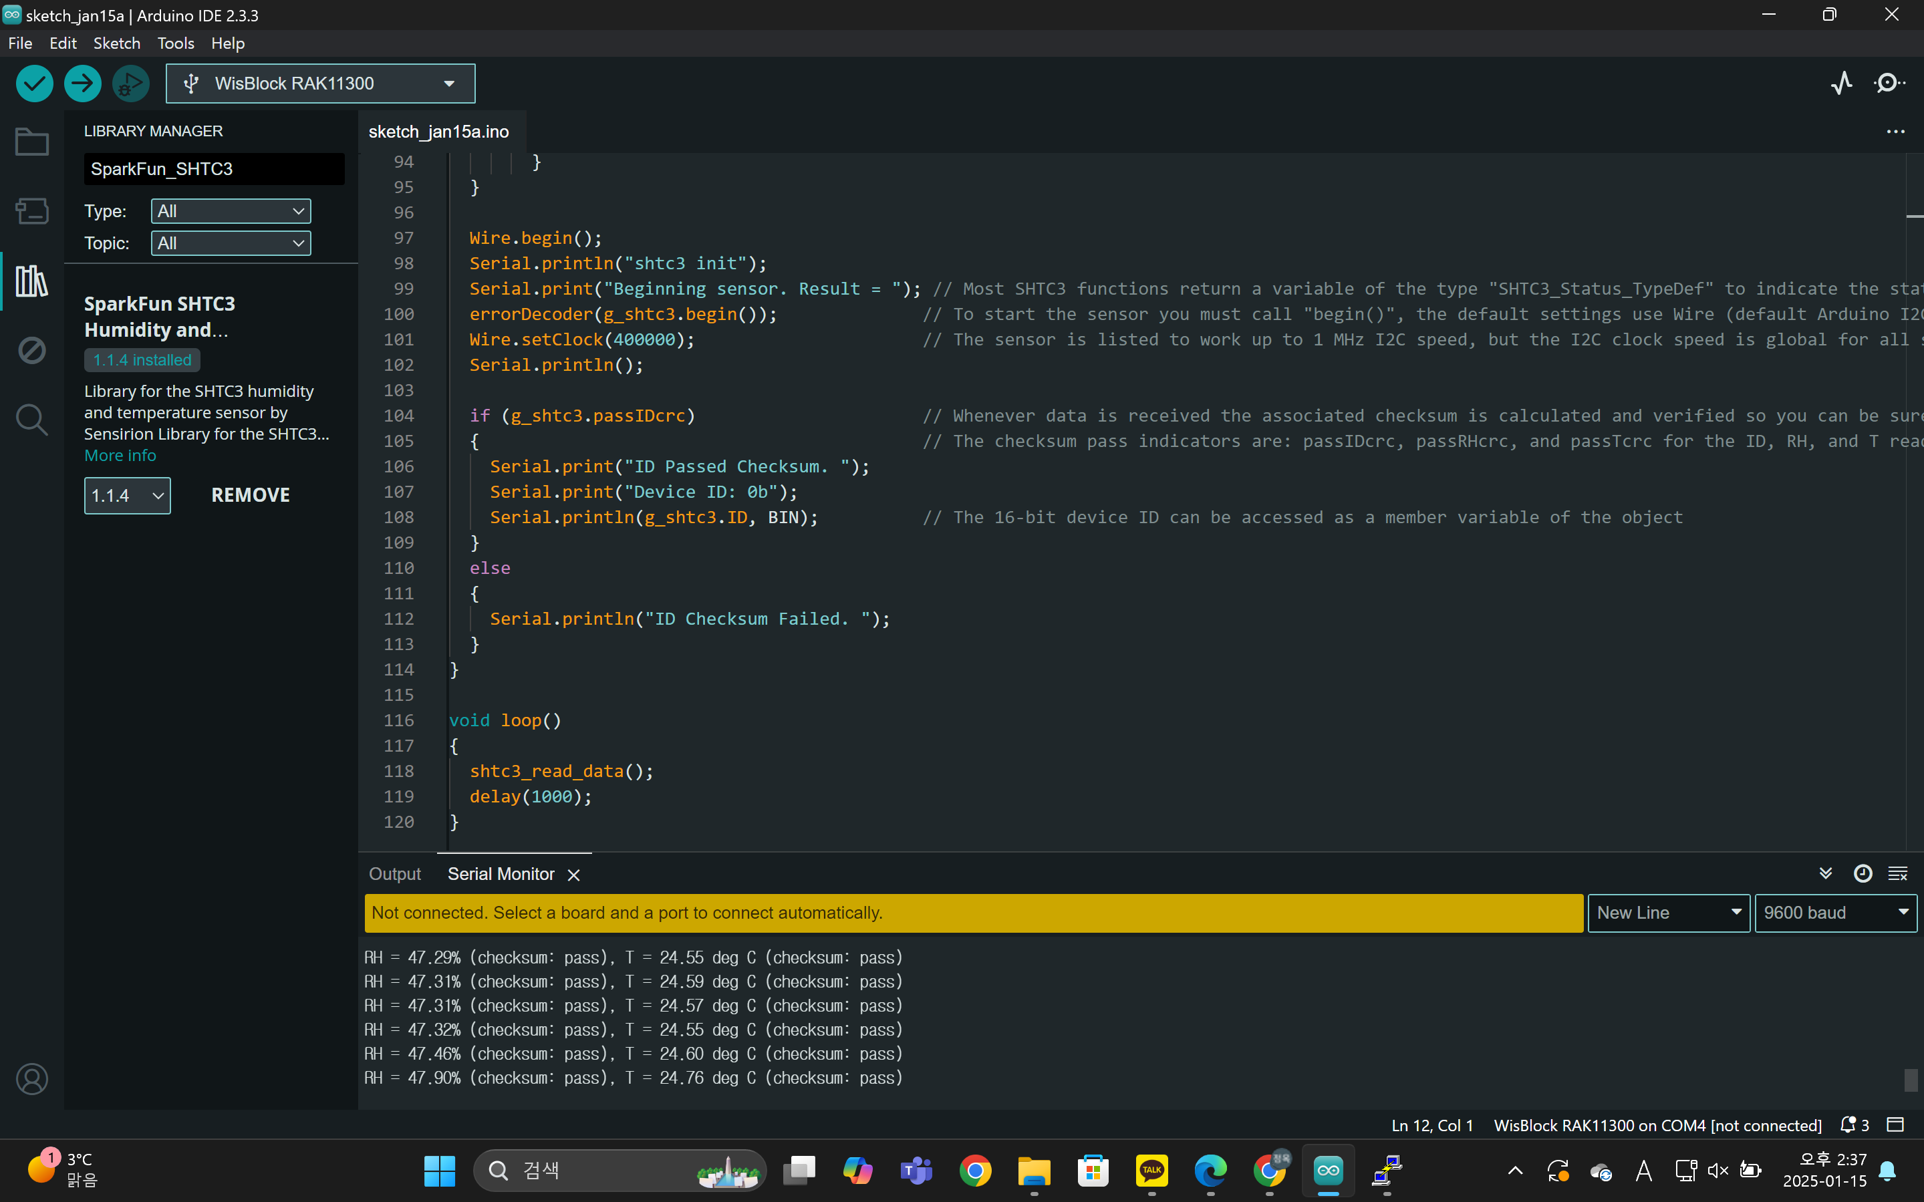
Task: Click the Wire.setClock(400000); code line
Action: pos(582,339)
